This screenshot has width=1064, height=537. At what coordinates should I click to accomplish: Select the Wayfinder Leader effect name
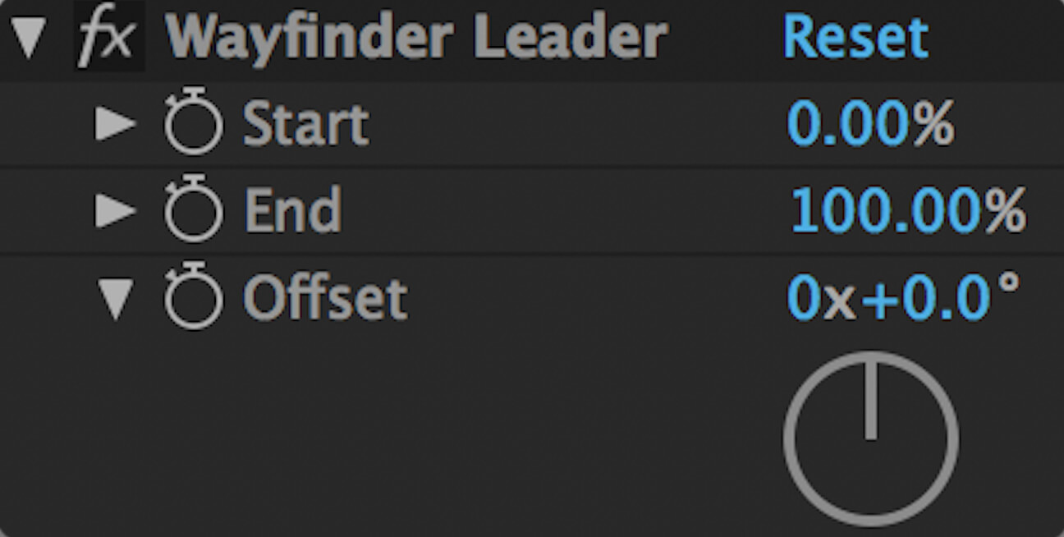[x=415, y=38]
